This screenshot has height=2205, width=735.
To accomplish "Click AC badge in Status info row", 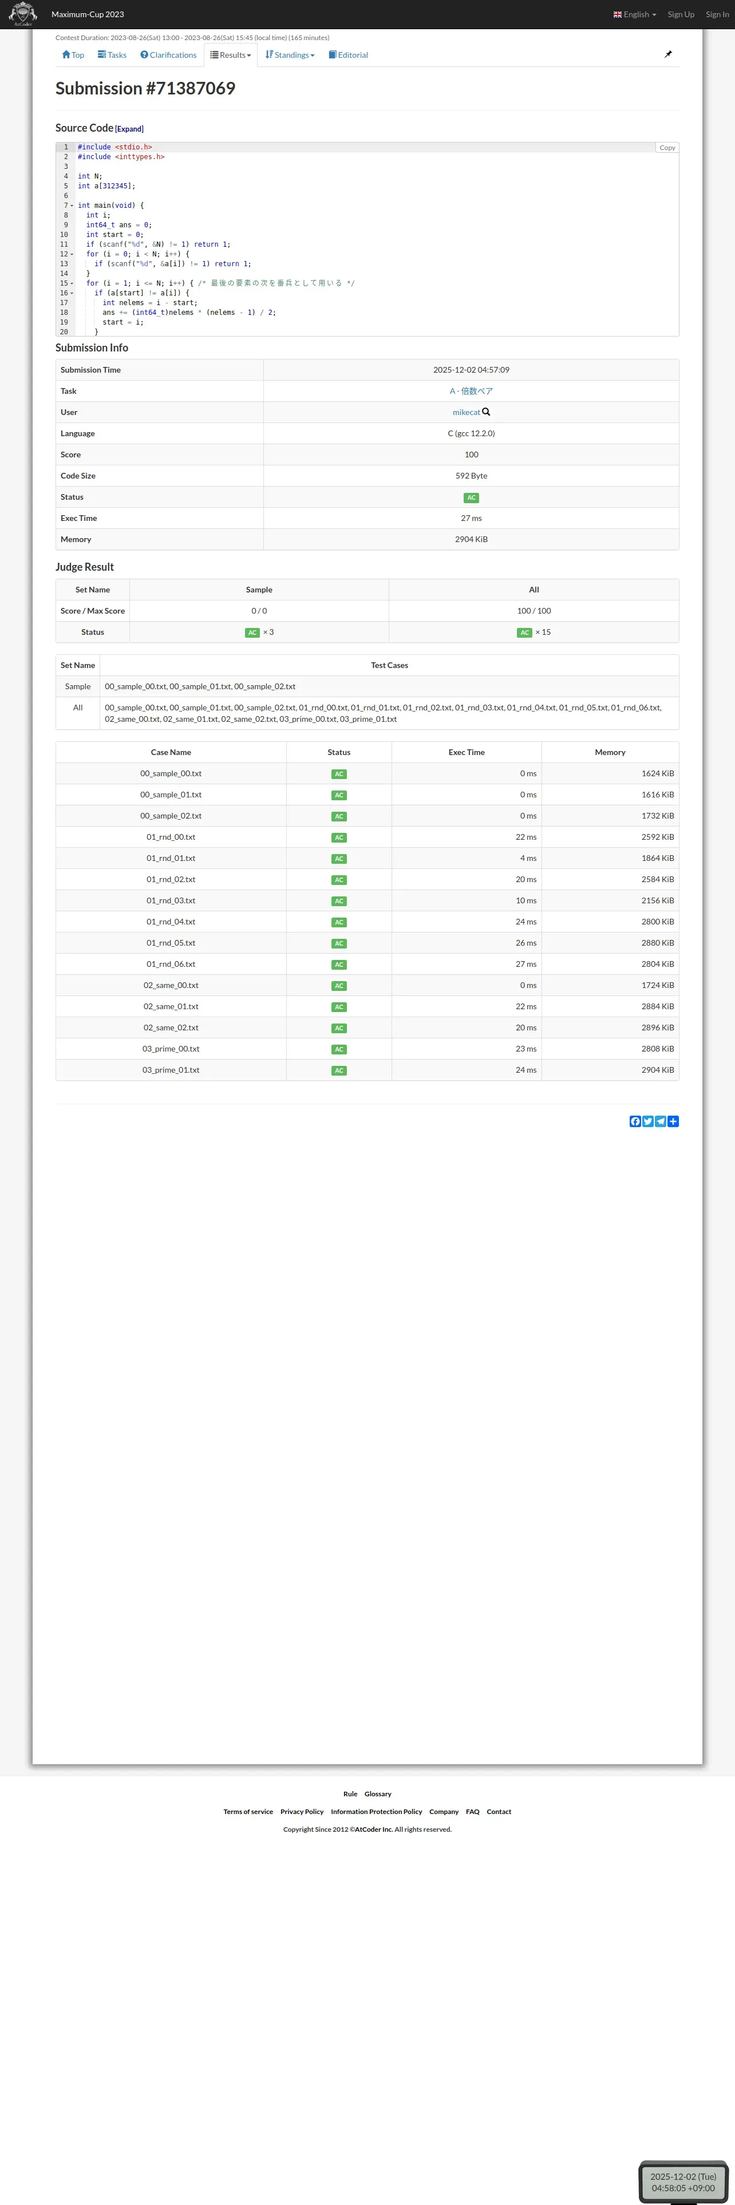I will point(472,497).
